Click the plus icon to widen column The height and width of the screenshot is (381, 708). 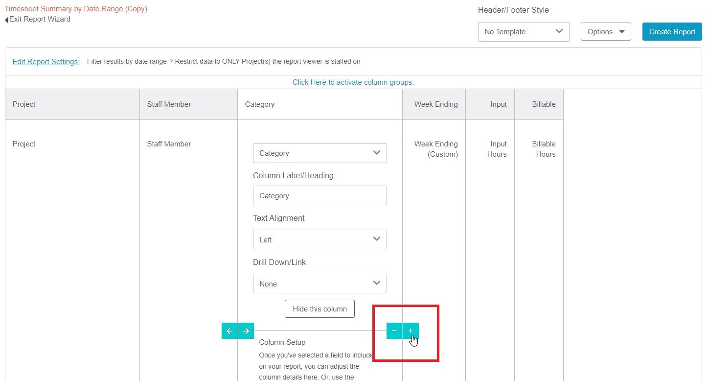click(x=411, y=331)
